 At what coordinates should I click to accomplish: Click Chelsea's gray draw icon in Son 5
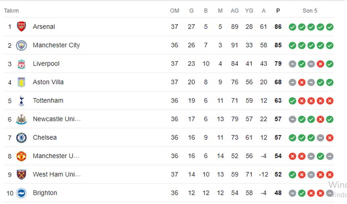(x=320, y=138)
